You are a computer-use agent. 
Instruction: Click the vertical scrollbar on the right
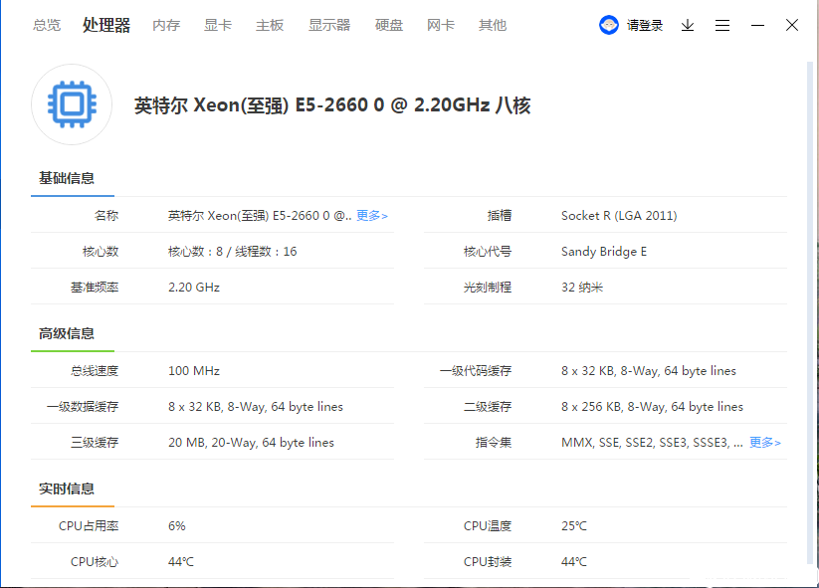point(811,313)
